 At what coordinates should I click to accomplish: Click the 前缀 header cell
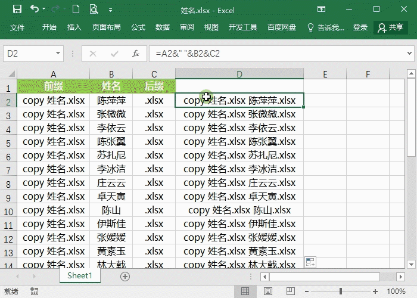[54, 86]
